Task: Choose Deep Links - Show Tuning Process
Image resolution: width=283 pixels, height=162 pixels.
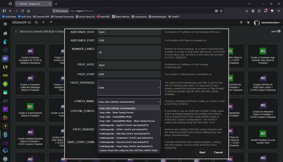Action: 129,112
